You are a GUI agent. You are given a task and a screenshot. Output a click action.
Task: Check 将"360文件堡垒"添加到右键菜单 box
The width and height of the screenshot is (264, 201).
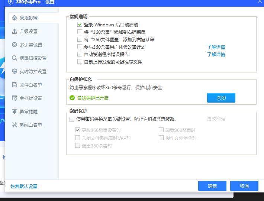tap(80, 39)
